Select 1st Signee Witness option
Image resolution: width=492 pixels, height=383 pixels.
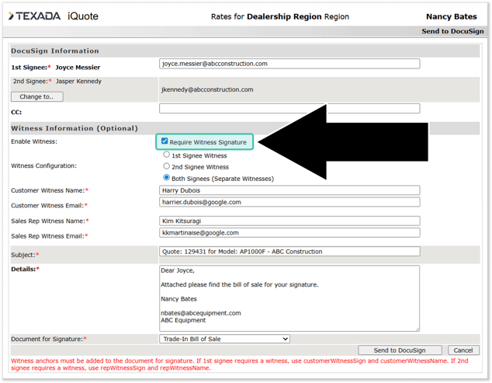[x=166, y=155]
